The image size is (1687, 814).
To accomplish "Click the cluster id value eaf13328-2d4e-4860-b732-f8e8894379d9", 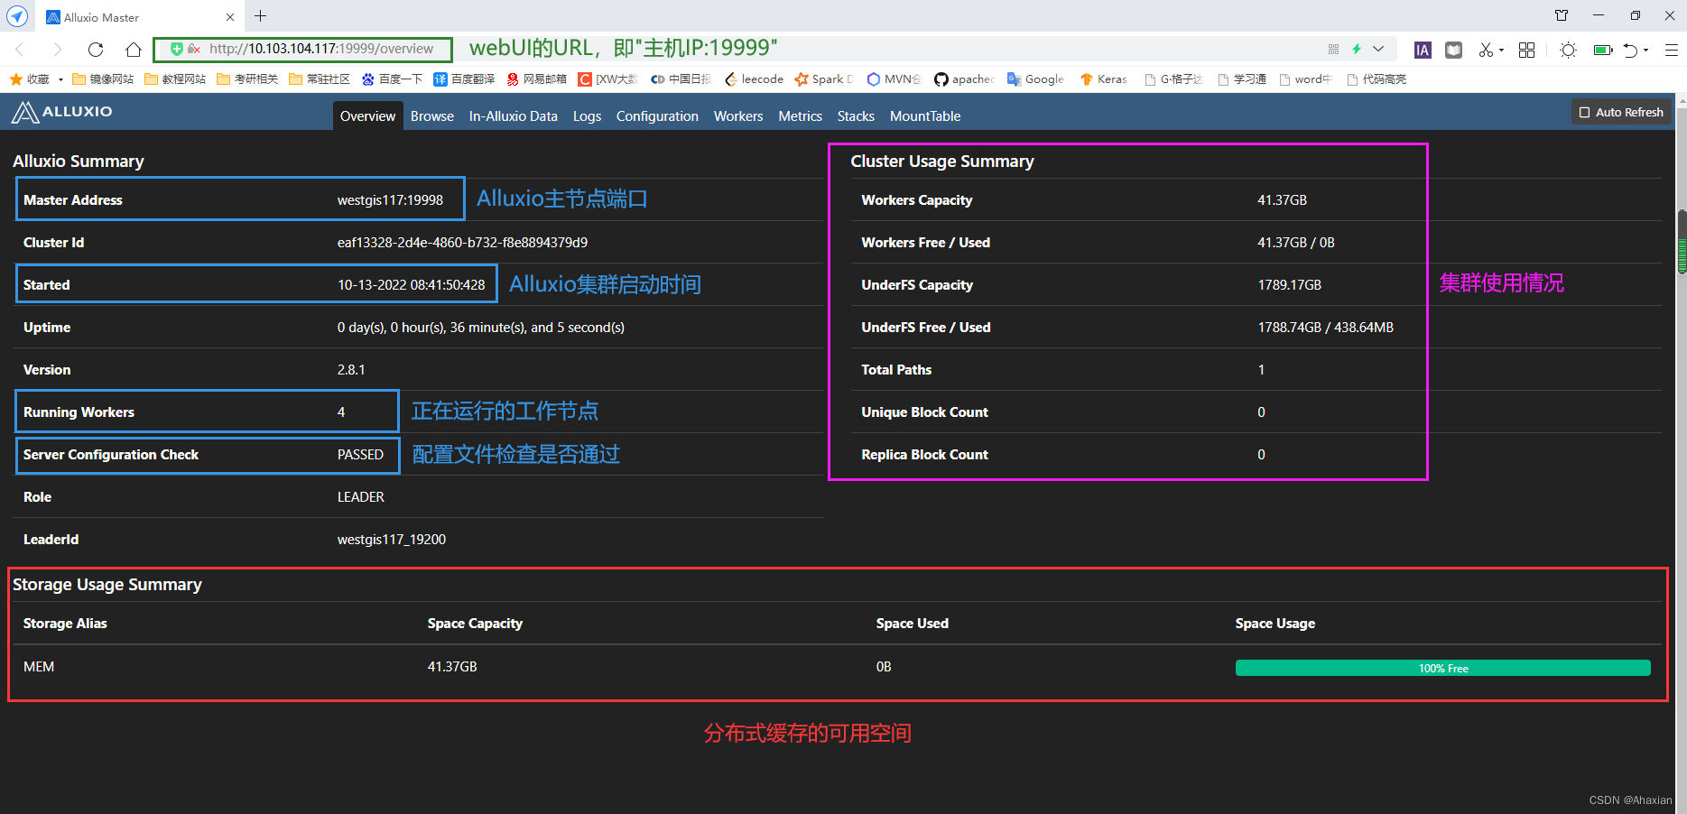I will click(462, 243).
